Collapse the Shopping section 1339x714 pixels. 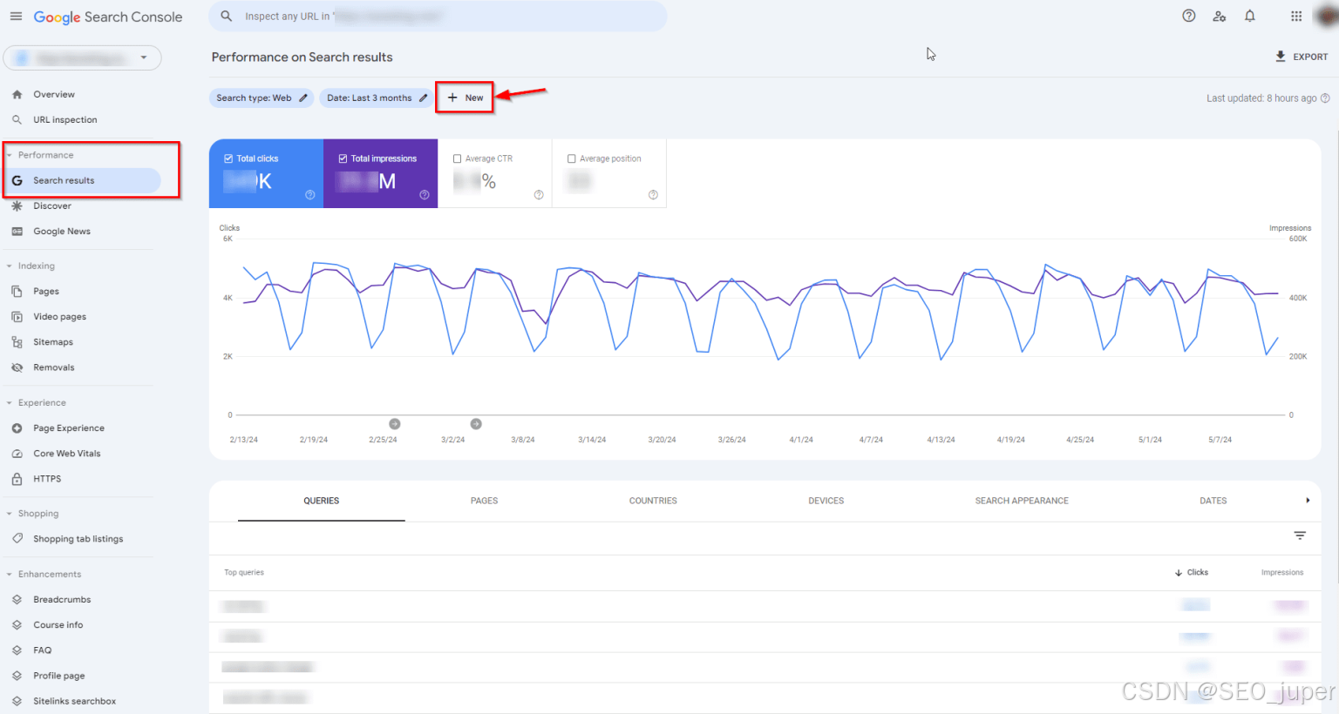coord(9,514)
